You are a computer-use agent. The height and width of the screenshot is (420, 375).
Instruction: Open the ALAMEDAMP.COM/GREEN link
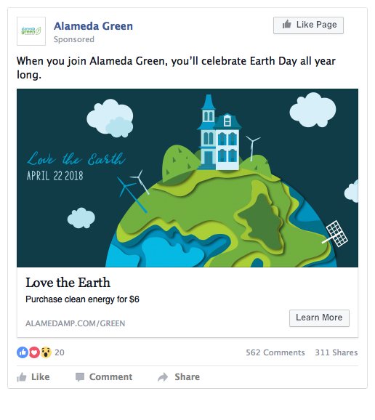click(x=76, y=323)
